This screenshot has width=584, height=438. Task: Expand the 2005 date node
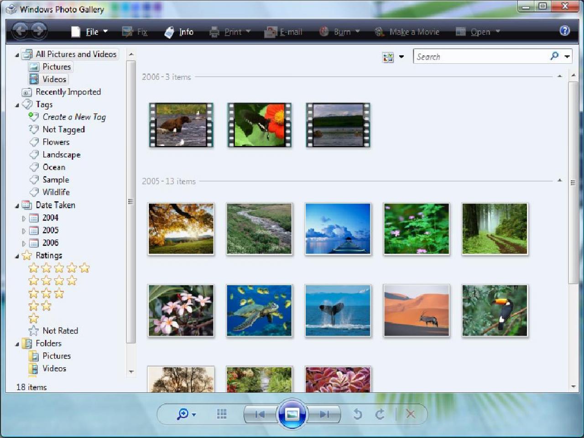click(x=24, y=231)
